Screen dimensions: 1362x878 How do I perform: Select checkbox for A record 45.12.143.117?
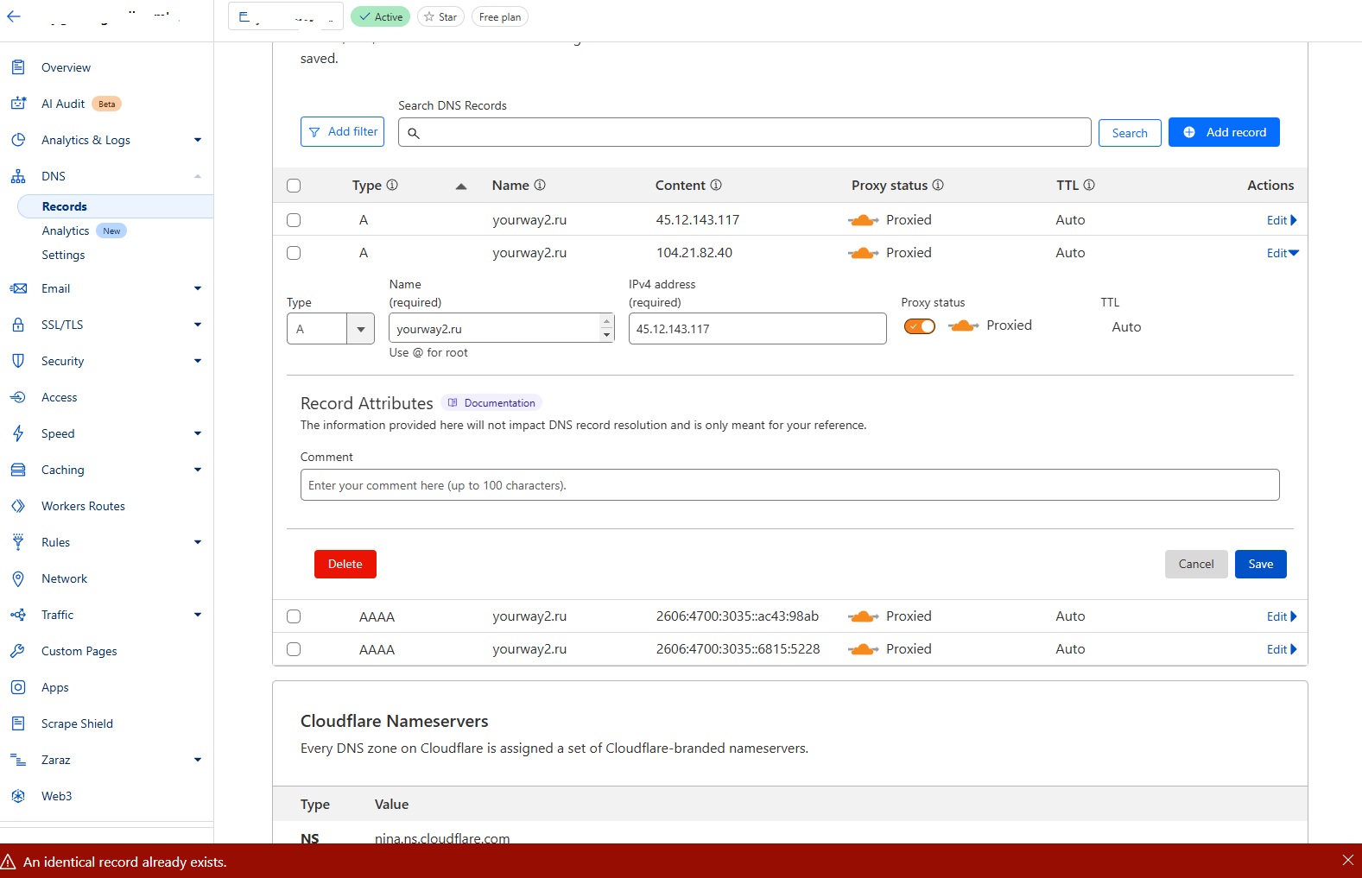[x=294, y=220]
